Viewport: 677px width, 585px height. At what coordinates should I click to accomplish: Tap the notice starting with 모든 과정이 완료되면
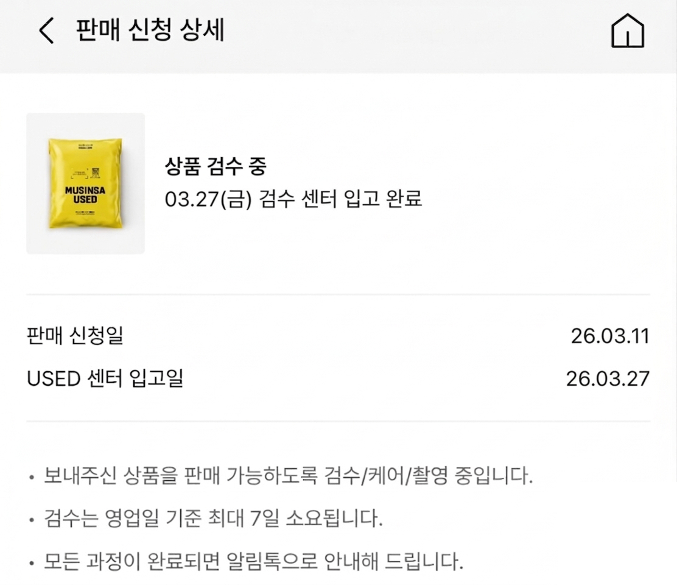(x=250, y=559)
